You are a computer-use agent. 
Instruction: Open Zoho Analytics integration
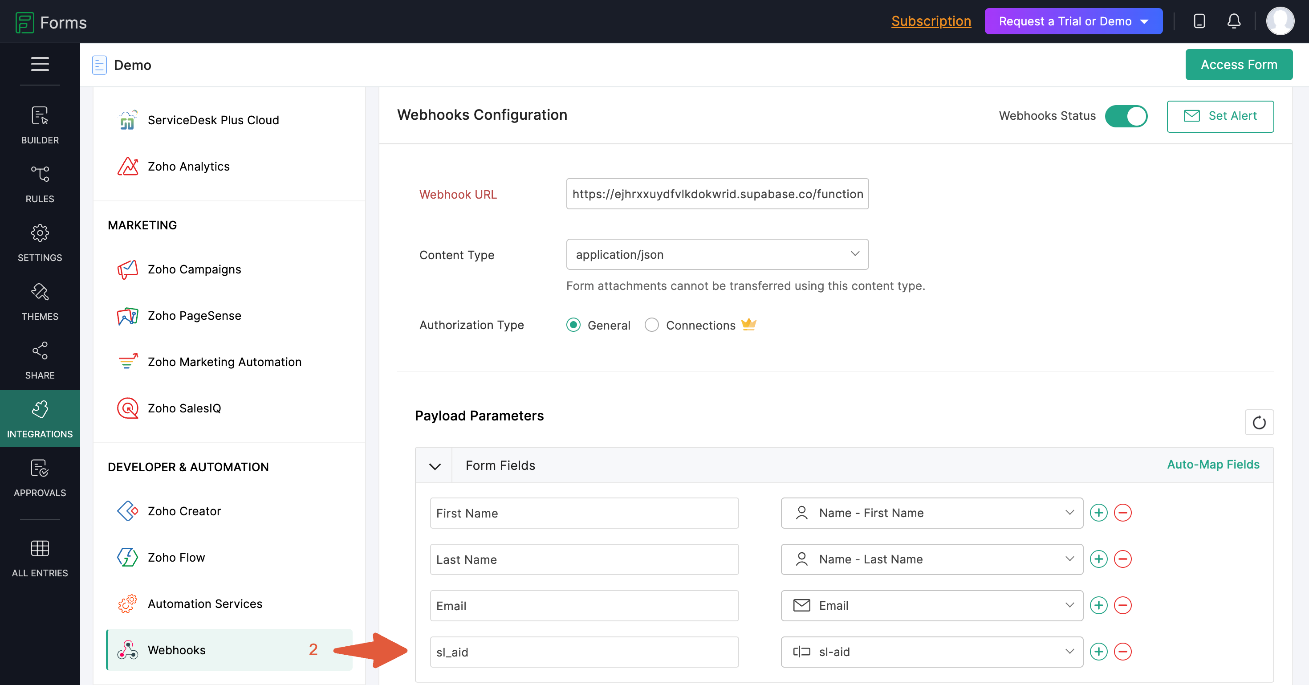pos(229,166)
